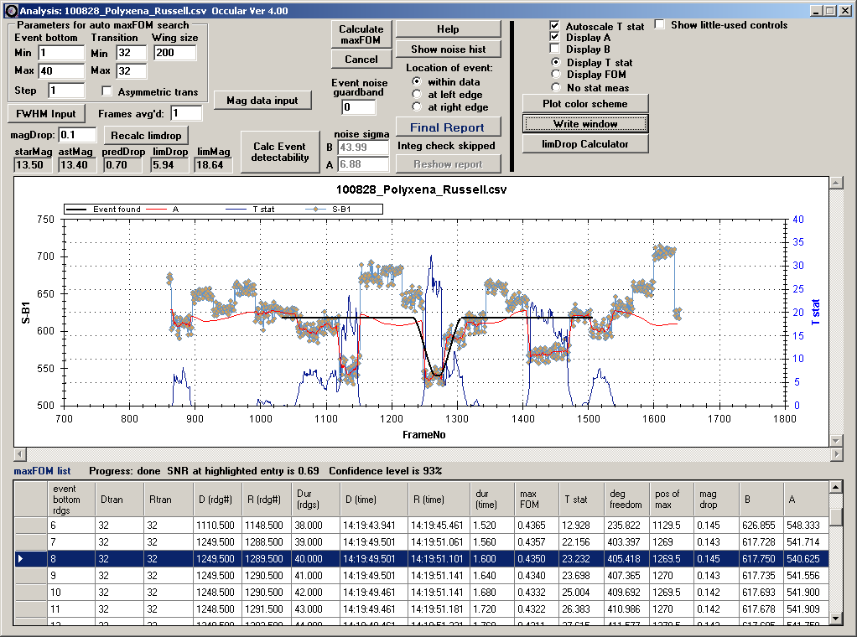Open the FWHM Input dialog
857x637 pixels.
click(46, 114)
